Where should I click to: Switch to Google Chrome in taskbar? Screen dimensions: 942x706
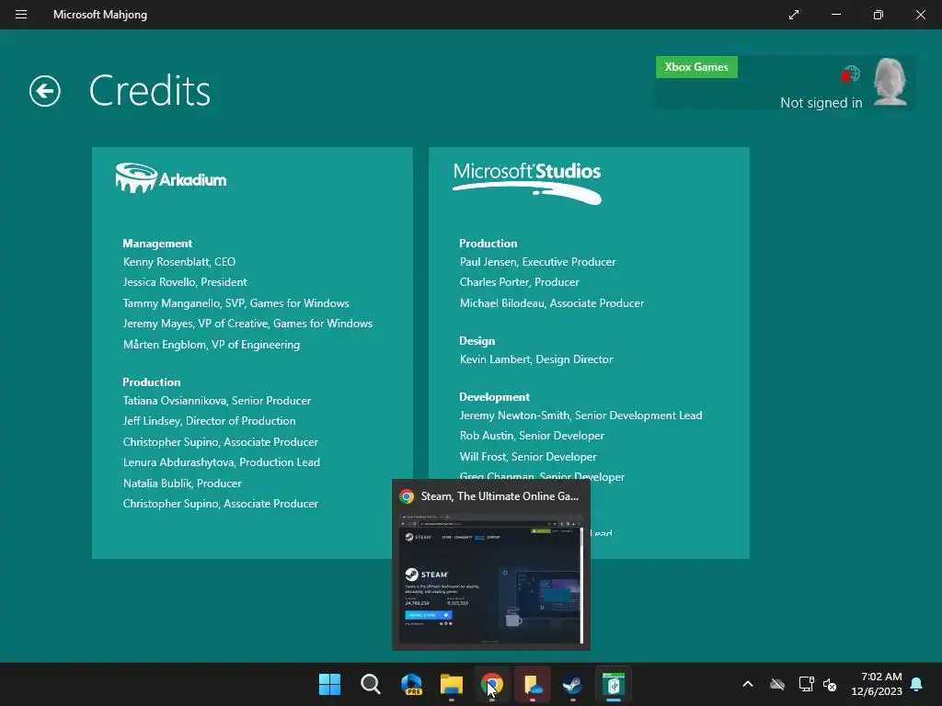pyautogui.click(x=492, y=684)
